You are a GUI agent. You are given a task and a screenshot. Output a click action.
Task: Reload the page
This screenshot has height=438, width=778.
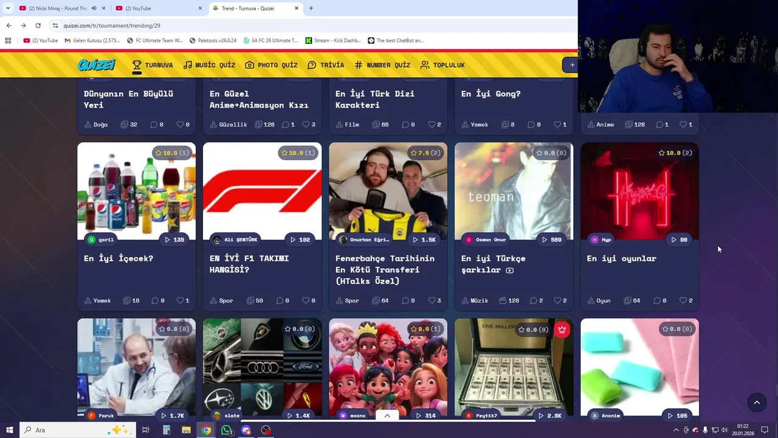[38, 26]
